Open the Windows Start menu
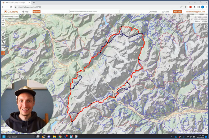This screenshot has width=209, height=139. tap(4, 137)
